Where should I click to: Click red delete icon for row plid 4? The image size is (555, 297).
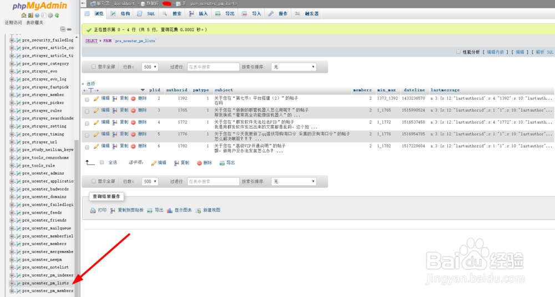coord(133,123)
